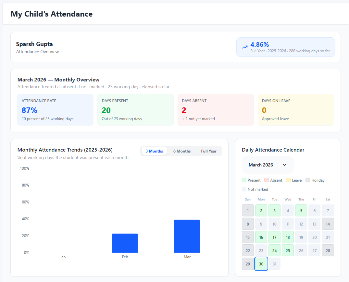Click the yellow Leave legend swatch
The height and width of the screenshot is (282, 349).
288,180
